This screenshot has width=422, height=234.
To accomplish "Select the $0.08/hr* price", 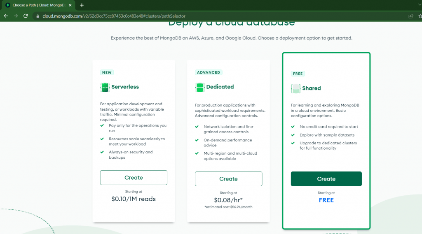I will (x=228, y=200).
